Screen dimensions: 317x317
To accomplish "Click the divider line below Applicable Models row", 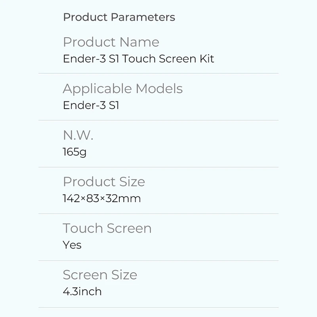I will (x=158, y=120).
